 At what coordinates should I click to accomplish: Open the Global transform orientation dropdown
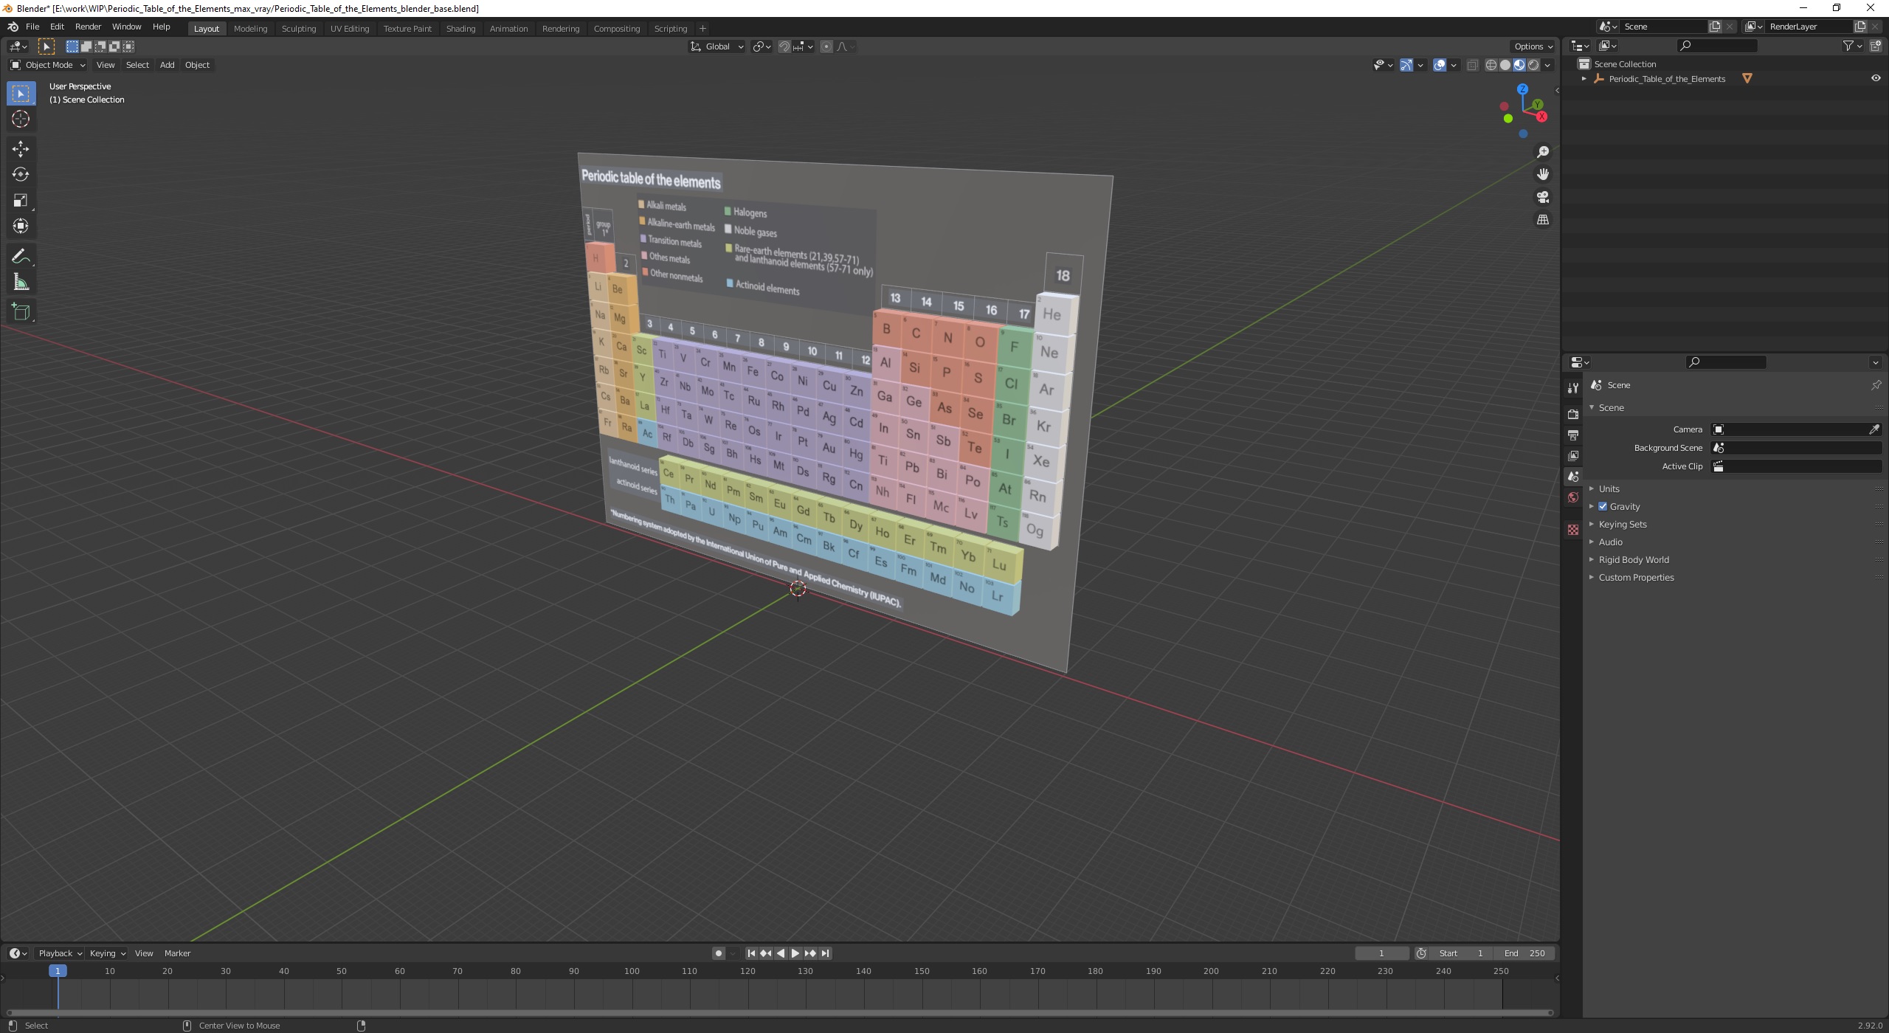(717, 46)
